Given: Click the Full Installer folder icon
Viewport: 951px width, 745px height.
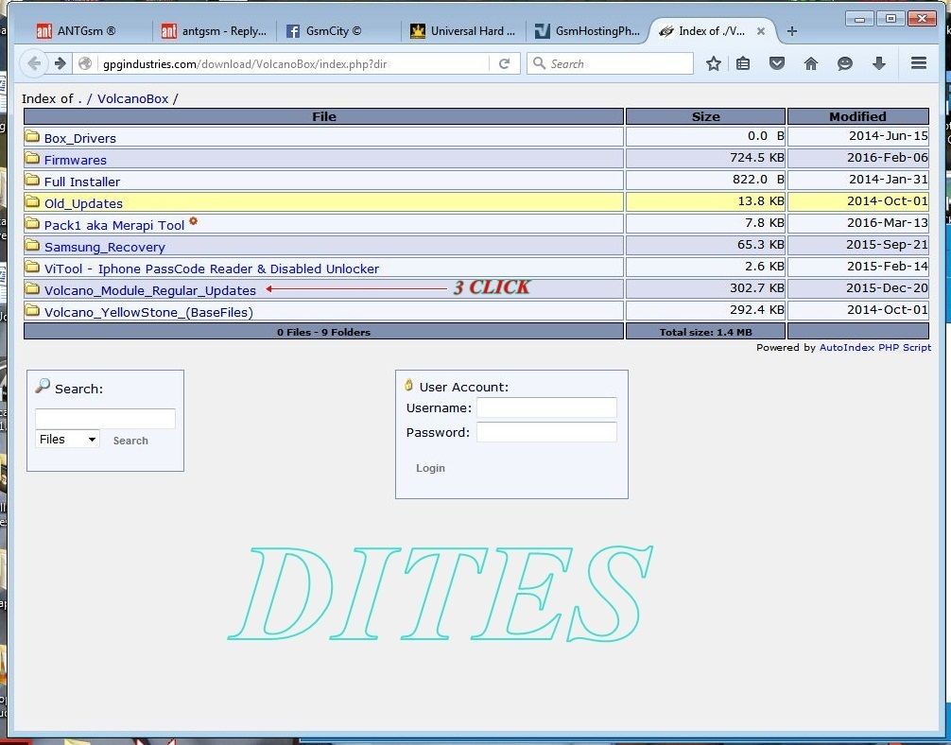Looking at the screenshot, I should 32,181.
